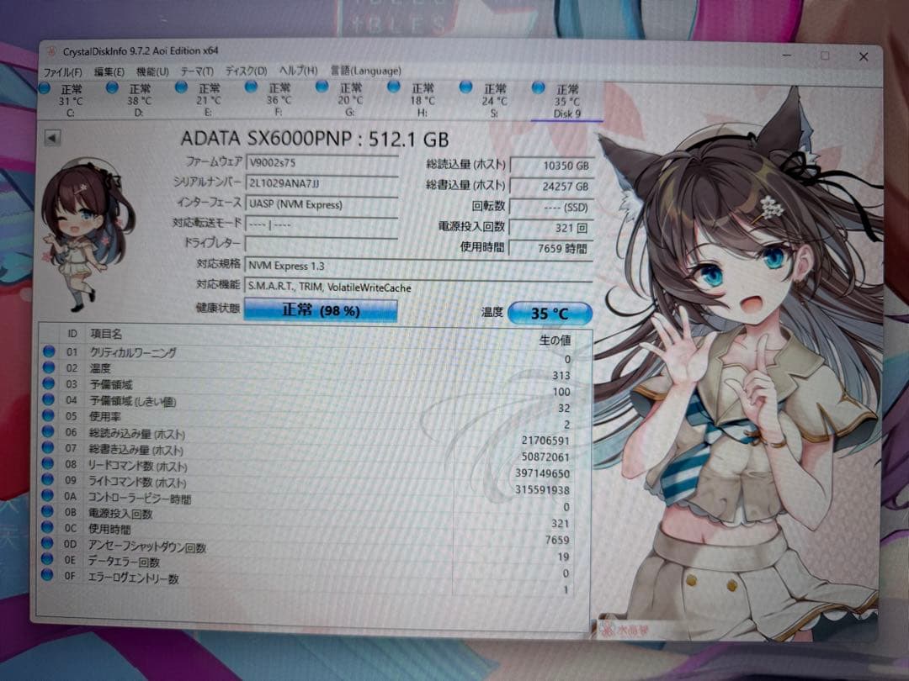This screenshot has width=909, height=681.
Task: Open the ヘルプ(H) menu
Action: 298,71
